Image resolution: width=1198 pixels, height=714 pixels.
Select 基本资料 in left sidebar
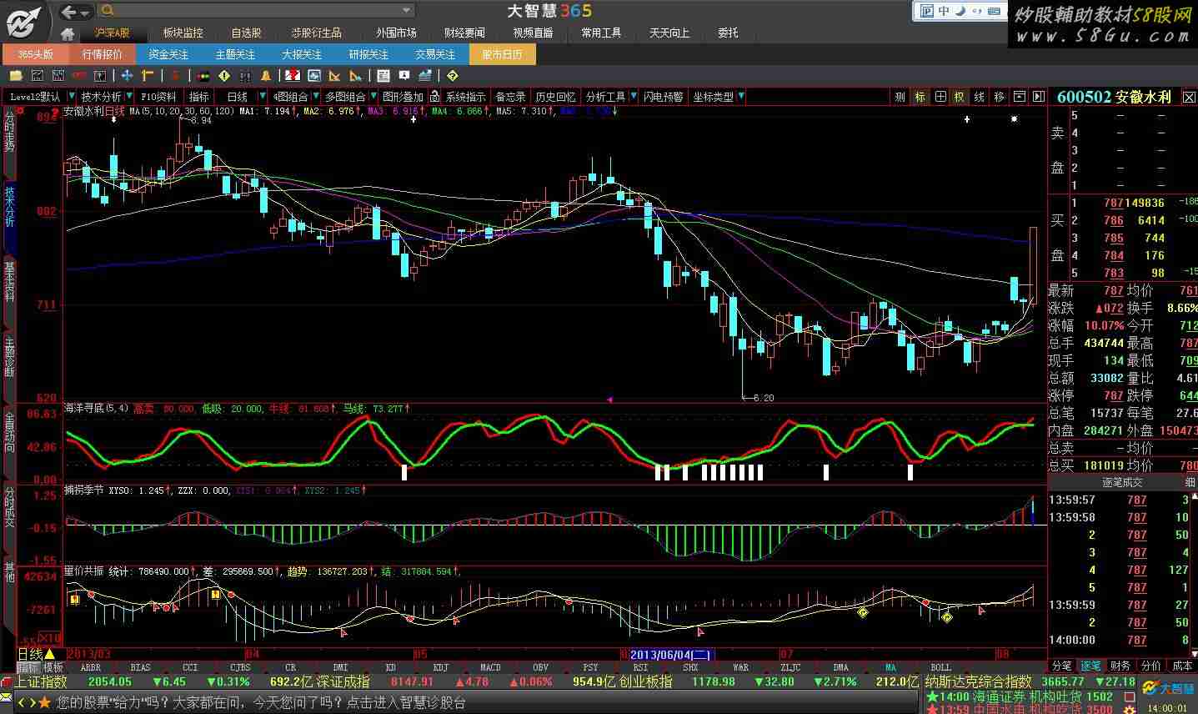pos(10,281)
